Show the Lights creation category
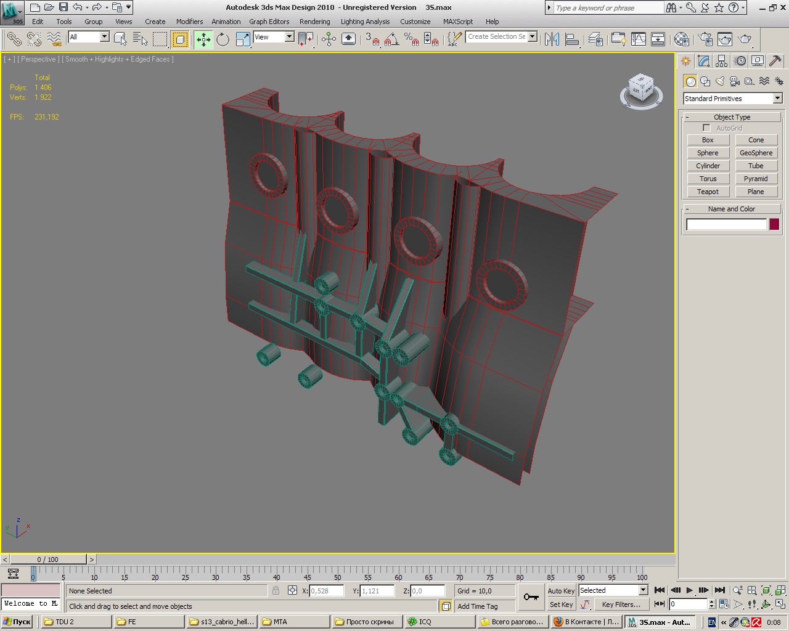The image size is (789, 631). tap(720, 81)
